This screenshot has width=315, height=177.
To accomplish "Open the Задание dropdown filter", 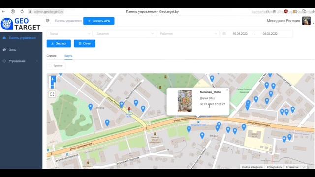I will click(x=125, y=34).
